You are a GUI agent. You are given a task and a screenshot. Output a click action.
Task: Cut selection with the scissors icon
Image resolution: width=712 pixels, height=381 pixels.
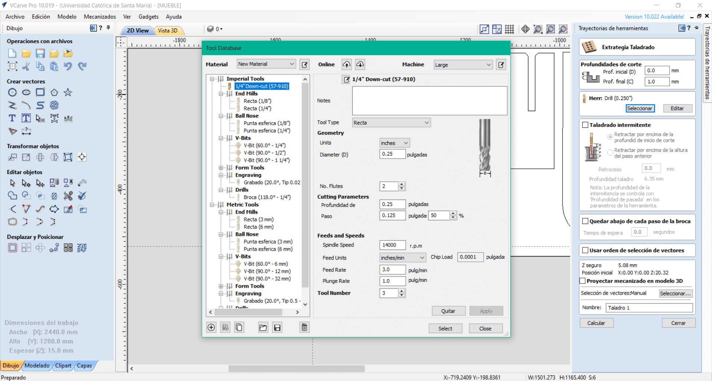tap(26, 66)
